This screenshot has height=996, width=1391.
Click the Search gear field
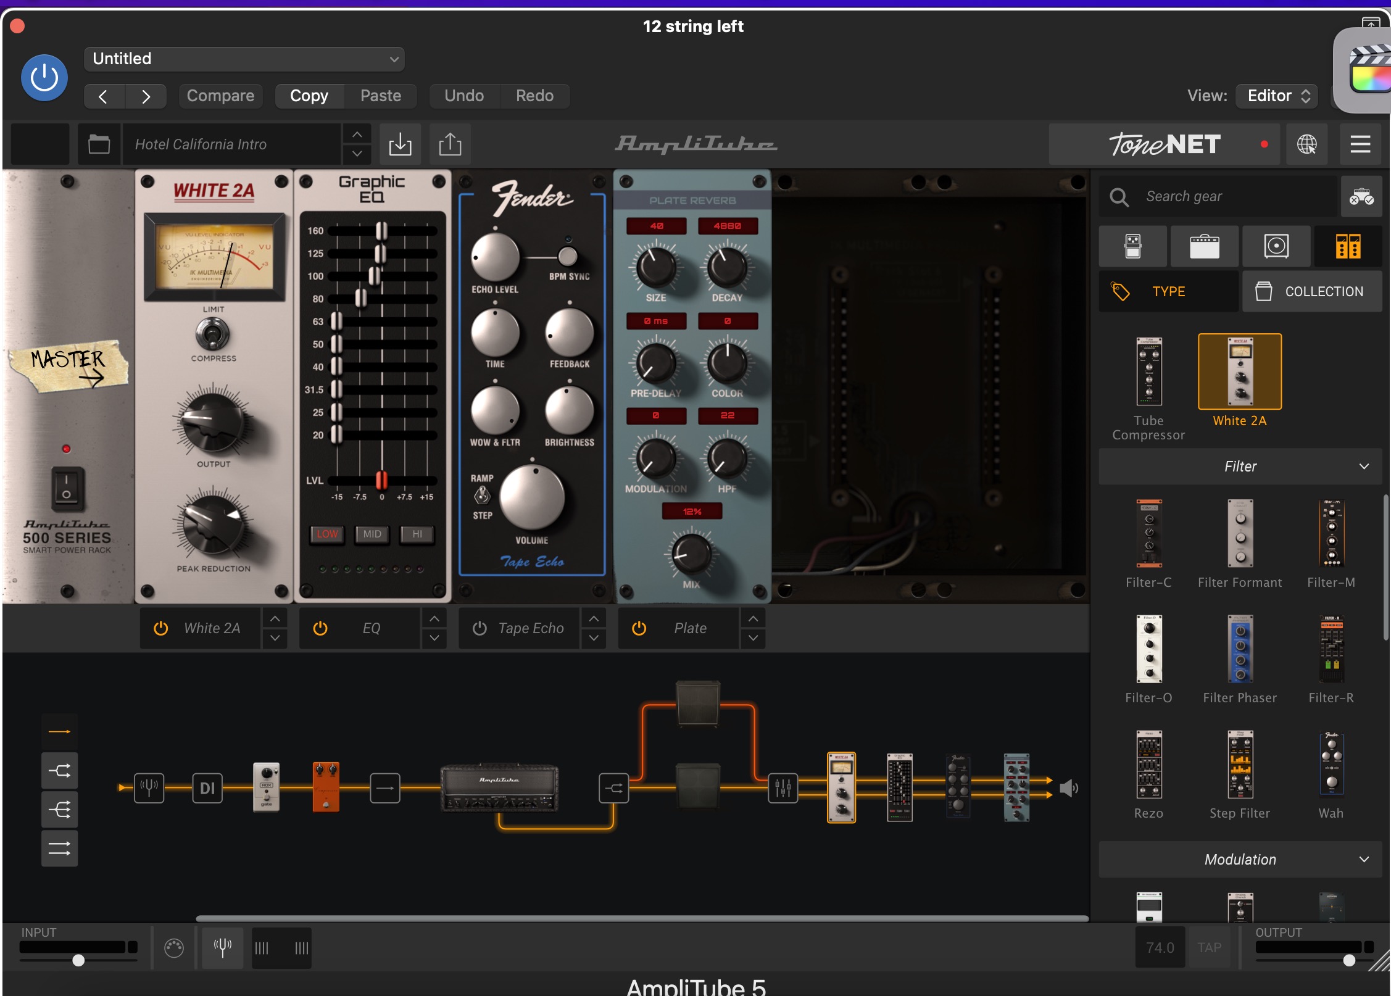point(1218,196)
